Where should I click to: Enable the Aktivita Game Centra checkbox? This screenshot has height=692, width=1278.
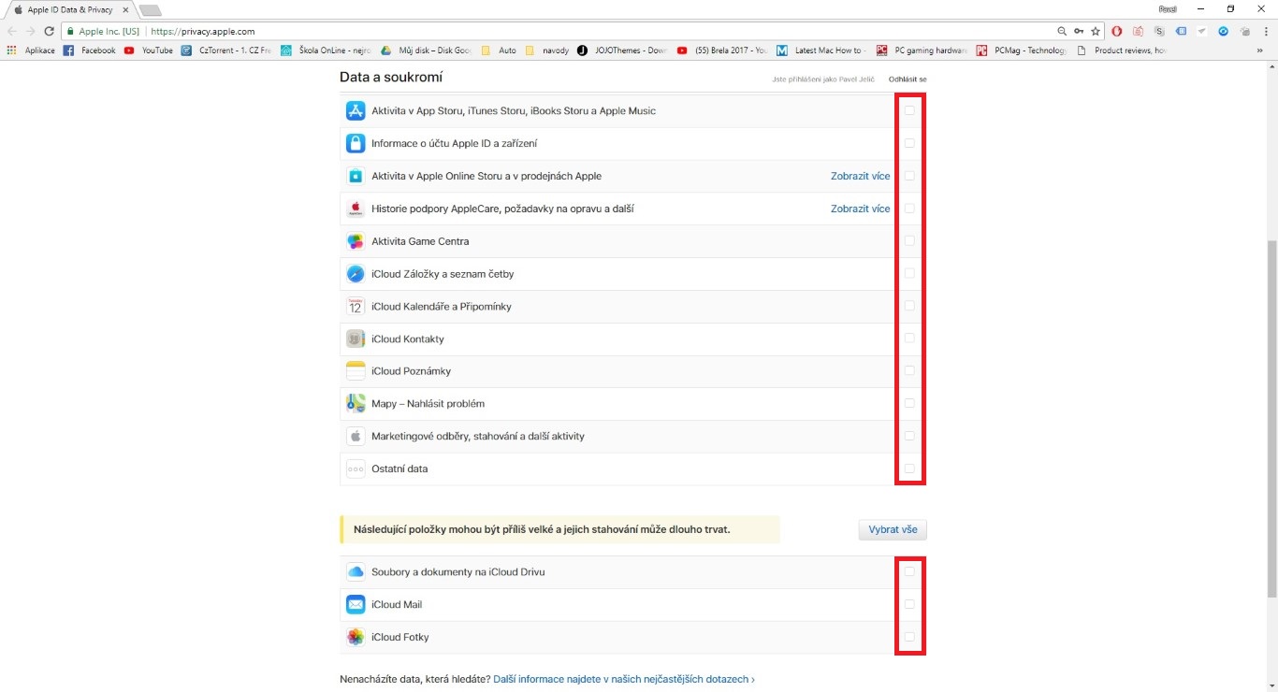coord(909,240)
